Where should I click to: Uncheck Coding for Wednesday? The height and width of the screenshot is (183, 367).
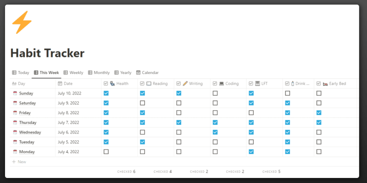[215, 132]
